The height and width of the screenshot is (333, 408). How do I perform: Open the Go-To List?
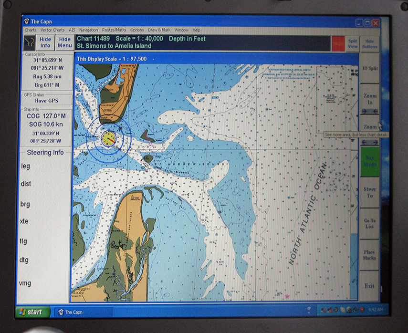[x=370, y=224]
